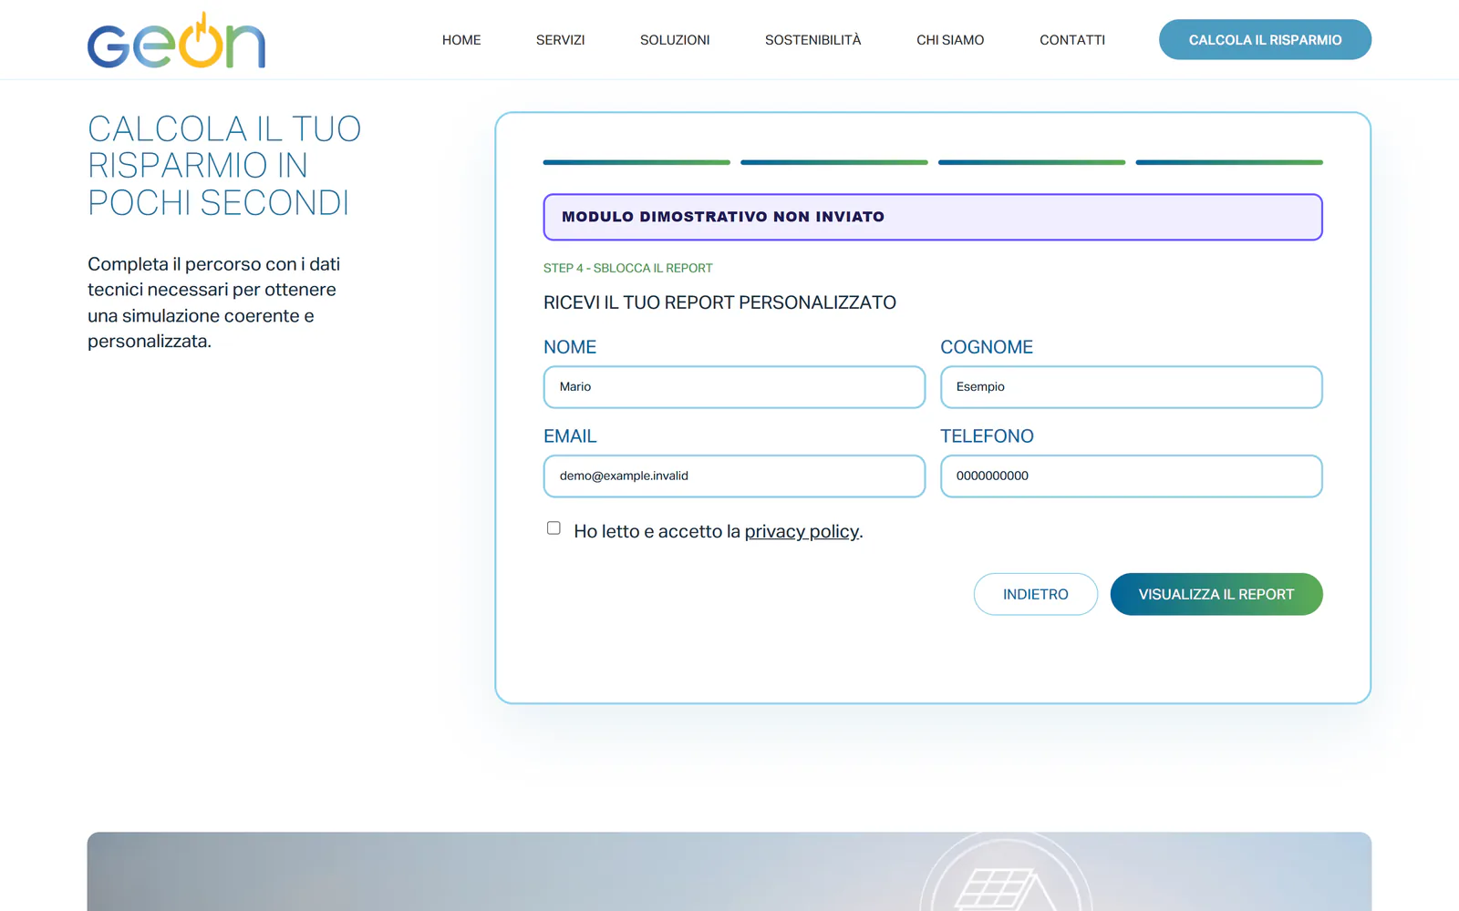
Task: Select the Telefono input field
Action: [1131, 476]
